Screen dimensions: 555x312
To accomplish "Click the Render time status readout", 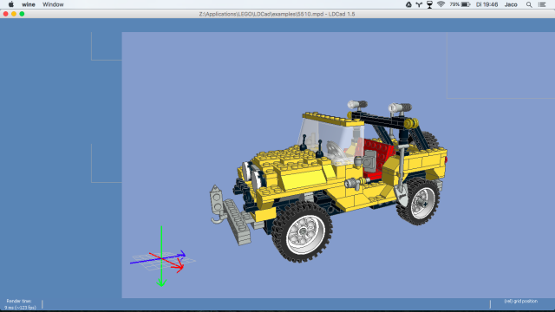I will tap(20, 304).
